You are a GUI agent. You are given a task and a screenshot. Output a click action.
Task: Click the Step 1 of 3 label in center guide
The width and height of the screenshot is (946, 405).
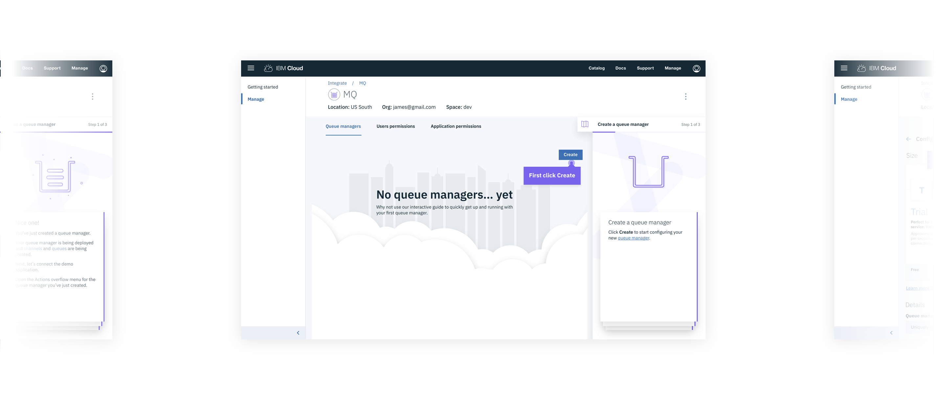(690, 125)
